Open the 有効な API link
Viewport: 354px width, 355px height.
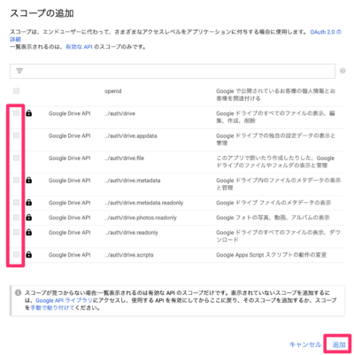(x=79, y=47)
